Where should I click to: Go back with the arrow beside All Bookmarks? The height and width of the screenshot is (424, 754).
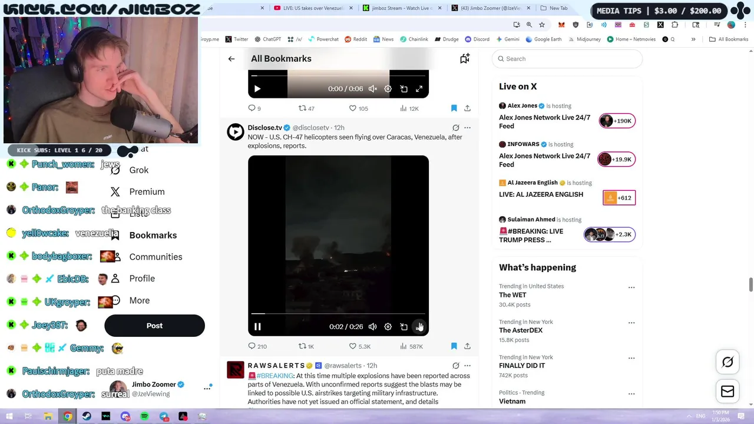tap(232, 59)
